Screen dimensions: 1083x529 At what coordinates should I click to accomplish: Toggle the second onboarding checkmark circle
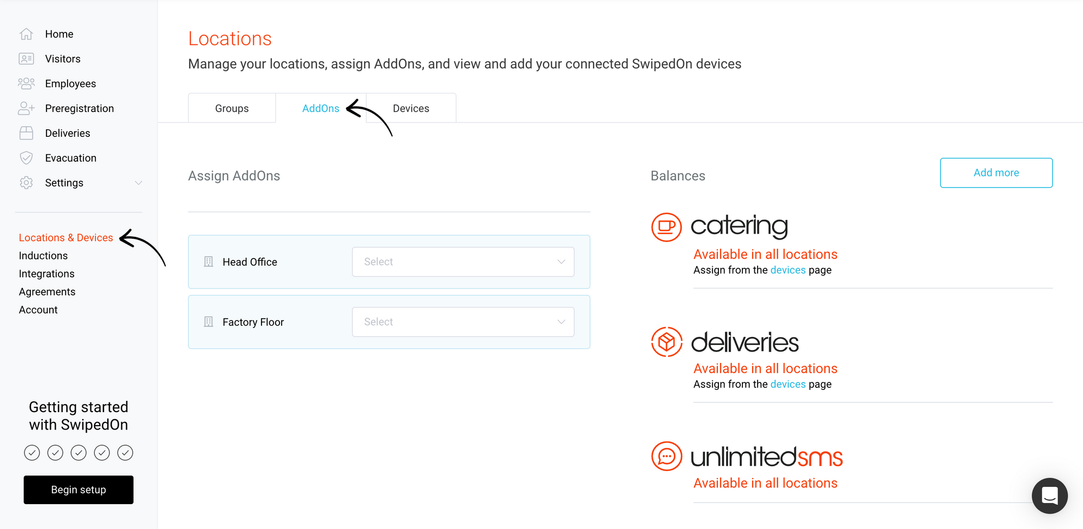coord(55,452)
